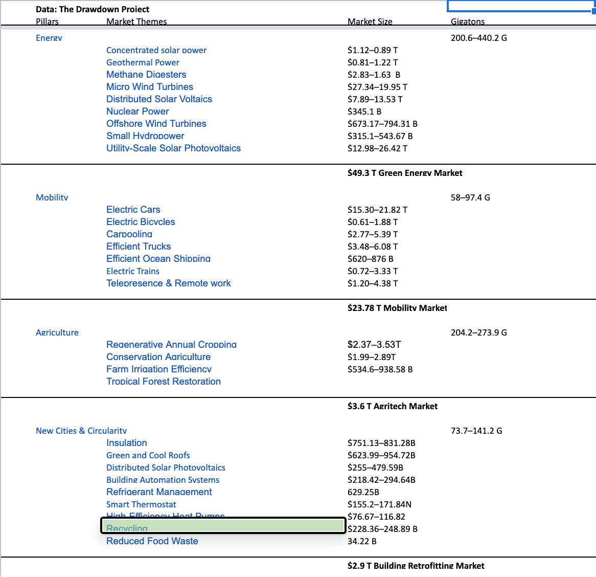The width and height of the screenshot is (596, 577).
Task: Open the Mobility pillar link
Action: coord(52,197)
